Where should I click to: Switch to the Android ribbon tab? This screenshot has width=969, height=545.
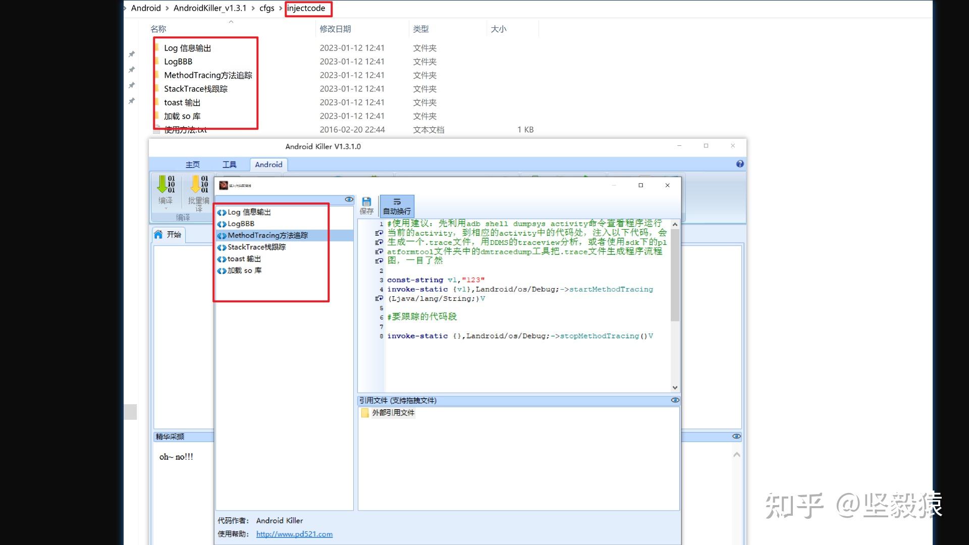(268, 165)
